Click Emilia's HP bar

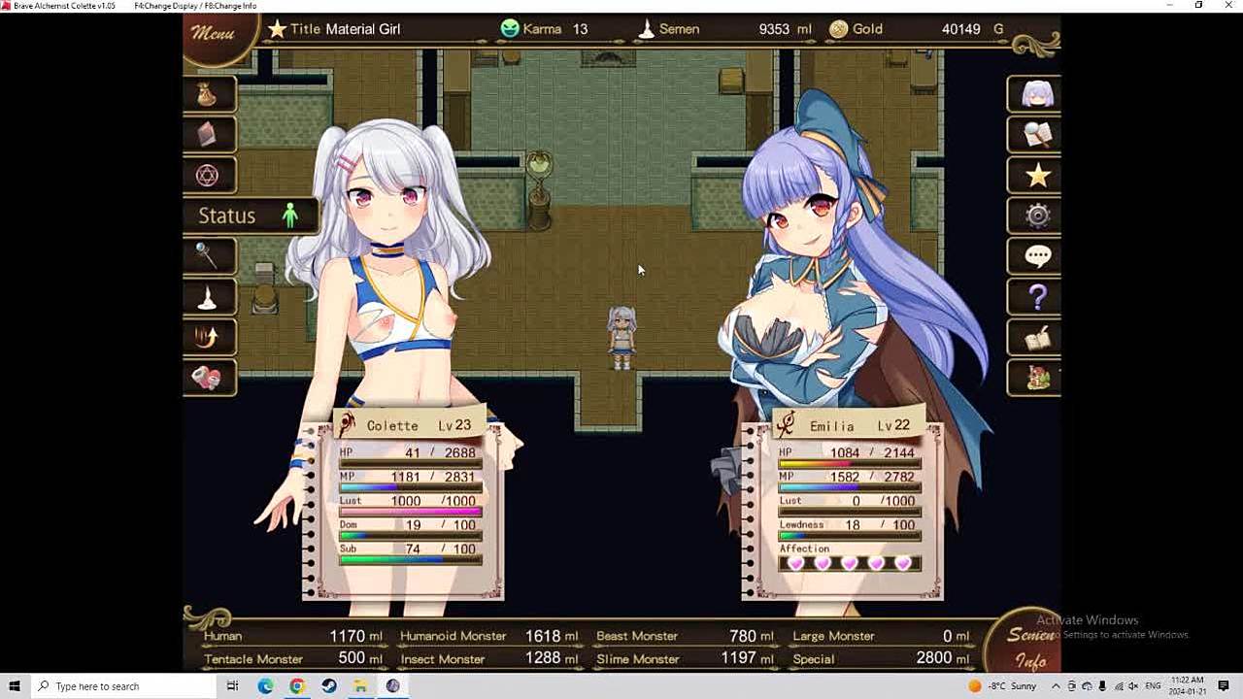click(849, 464)
